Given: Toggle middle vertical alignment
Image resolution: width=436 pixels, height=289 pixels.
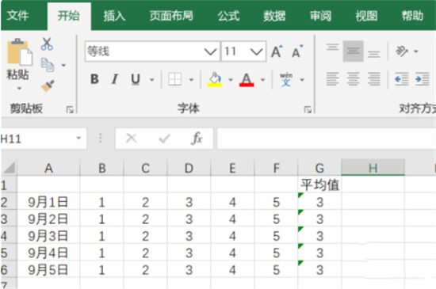Looking at the screenshot, I should pyautogui.click(x=353, y=51).
